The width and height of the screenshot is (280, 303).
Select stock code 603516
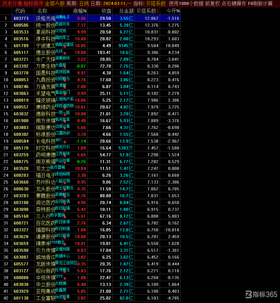(21, 39)
